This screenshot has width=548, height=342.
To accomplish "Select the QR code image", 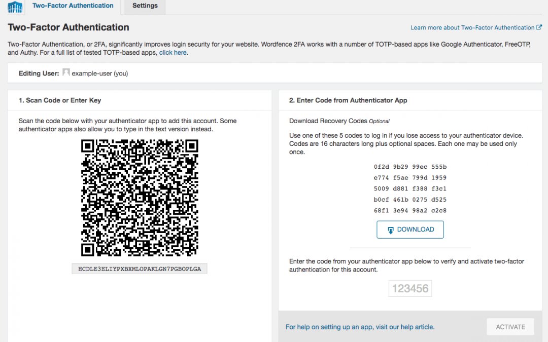I will 140,198.
